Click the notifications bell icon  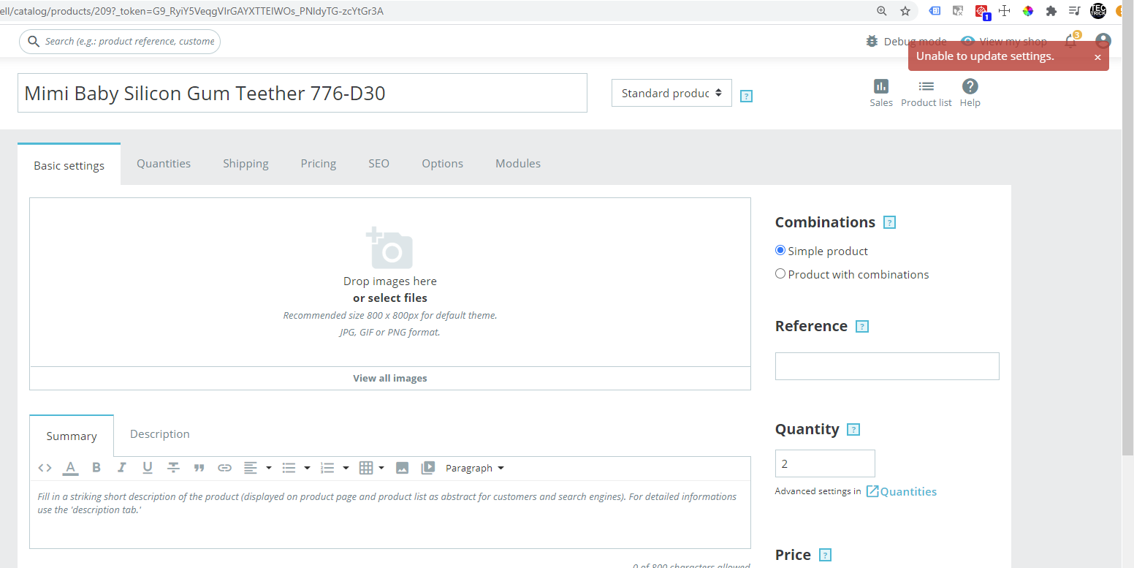1070,41
